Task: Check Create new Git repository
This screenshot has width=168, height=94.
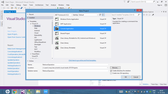Action: coord(111,73)
